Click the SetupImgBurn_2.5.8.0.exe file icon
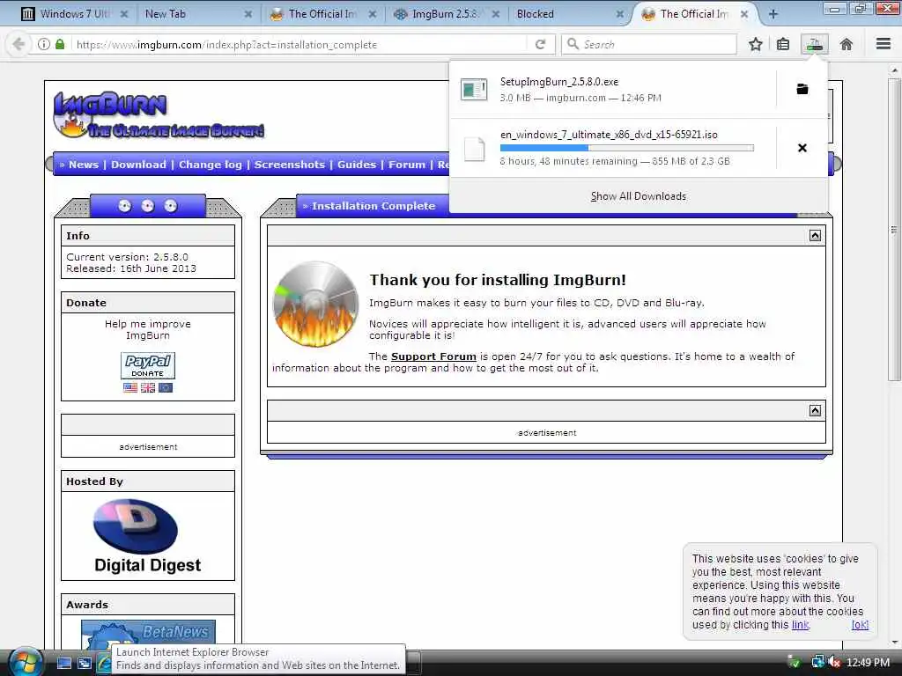This screenshot has height=676, width=902. tap(474, 90)
